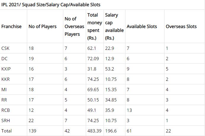Click the table title IPL 2021 Squad Size
Image resolution: width=205 pixels, height=136 pixels.
tap(51, 5)
